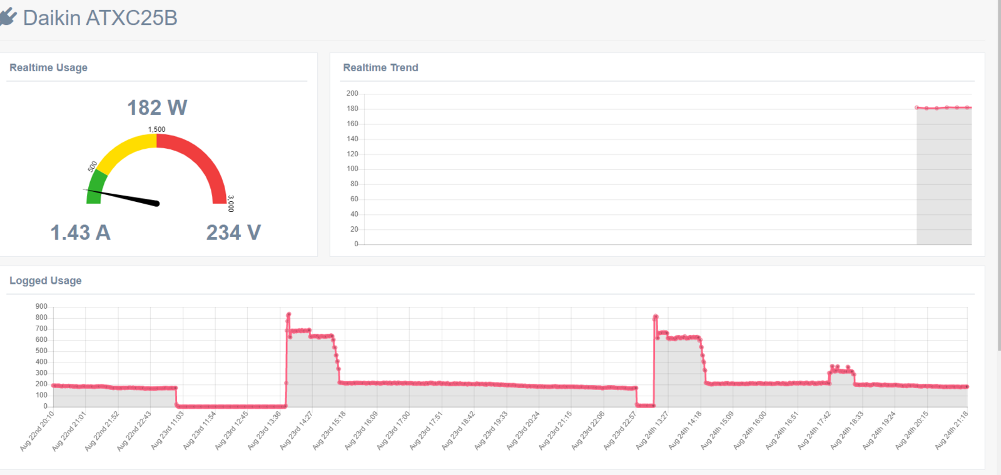
Task: Click the 180 axis label on Realtime Trend
Action: coord(352,108)
